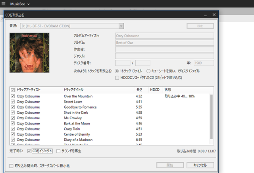
Task: Close the CDを取り込む dialog
Action: pyautogui.click(x=214, y=15)
